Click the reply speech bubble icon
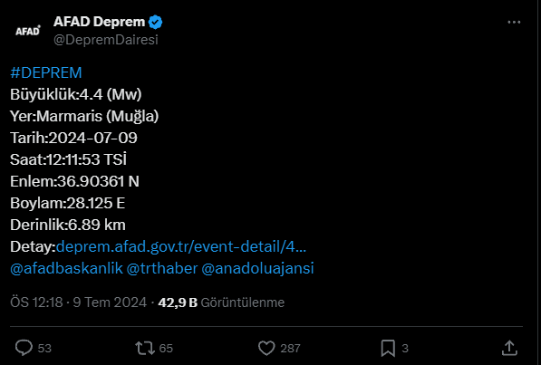 click(24, 348)
